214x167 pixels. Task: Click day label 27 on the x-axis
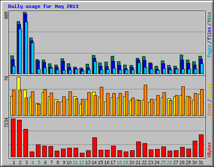176,162
